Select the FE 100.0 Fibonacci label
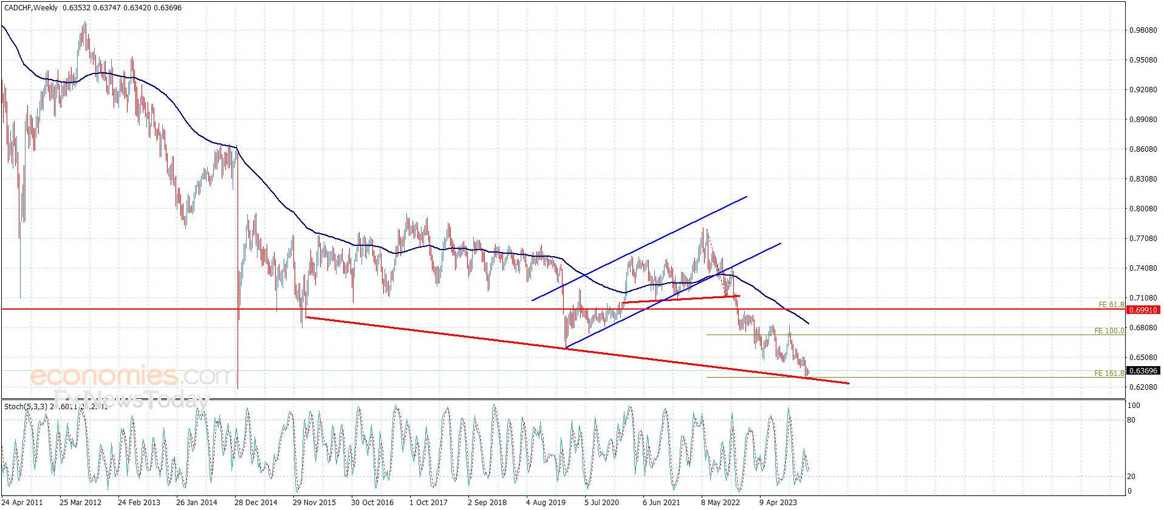The image size is (1164, 510). click(1109, 331)
